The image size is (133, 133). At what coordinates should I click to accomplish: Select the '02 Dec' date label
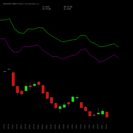point(42,126)
